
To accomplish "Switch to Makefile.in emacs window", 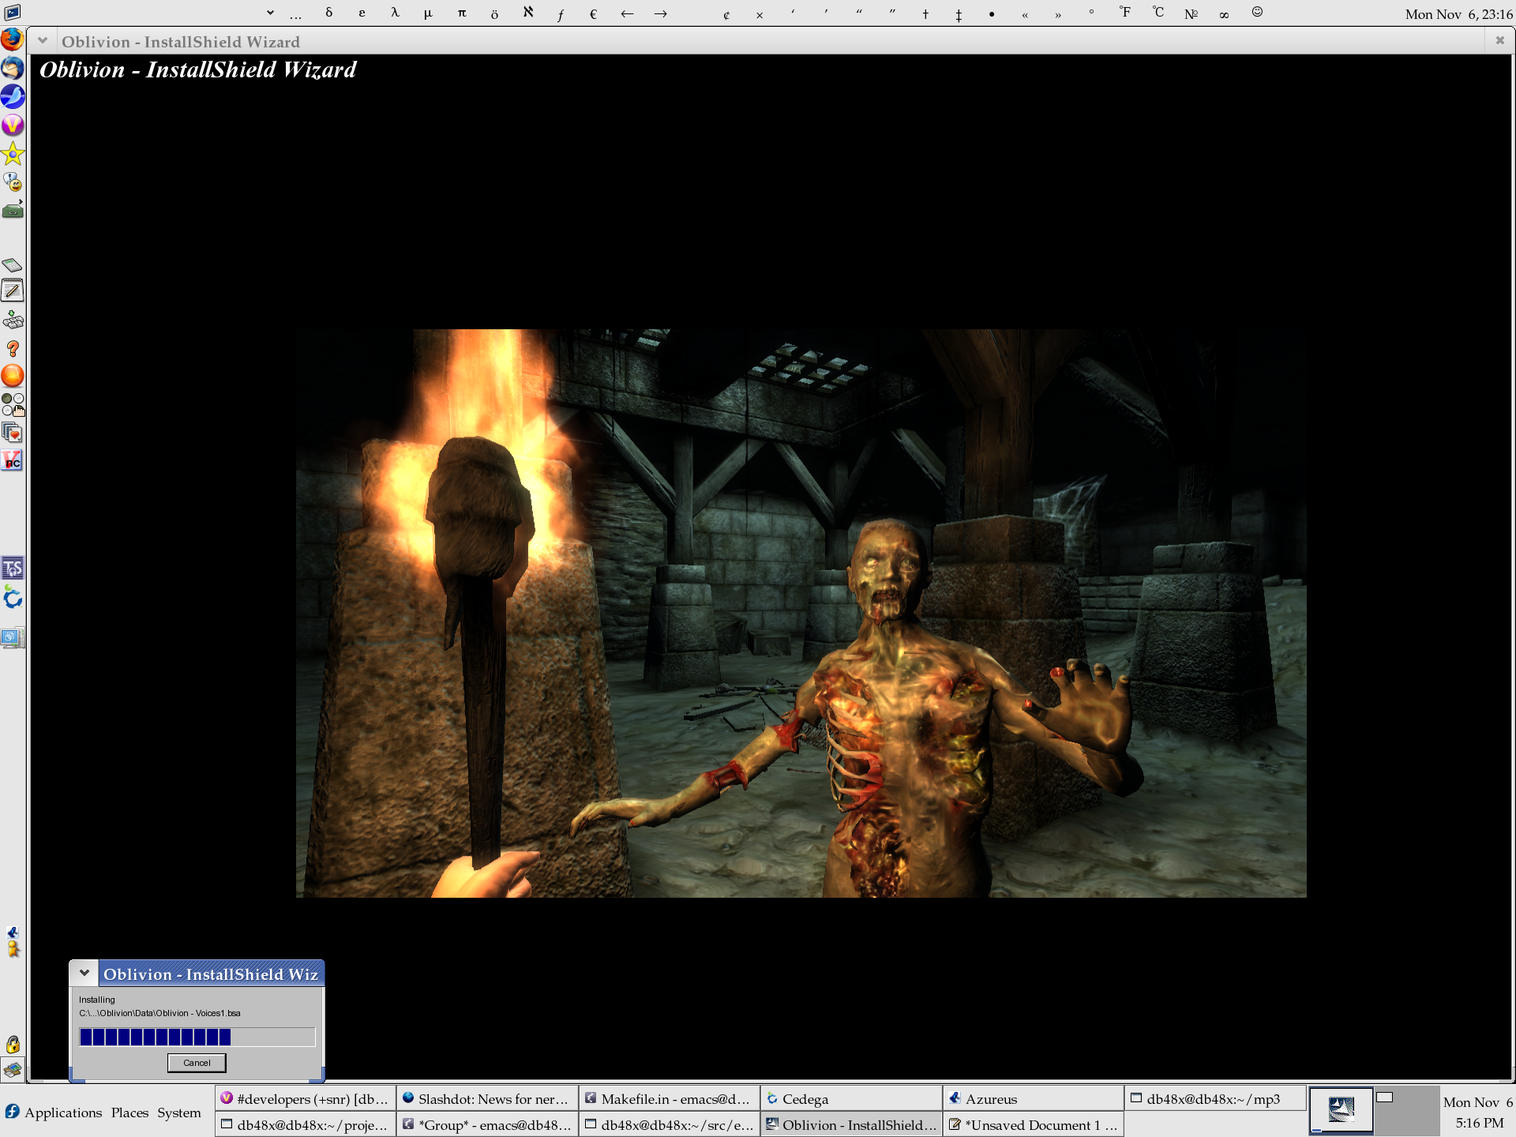I will point(669,1098).
